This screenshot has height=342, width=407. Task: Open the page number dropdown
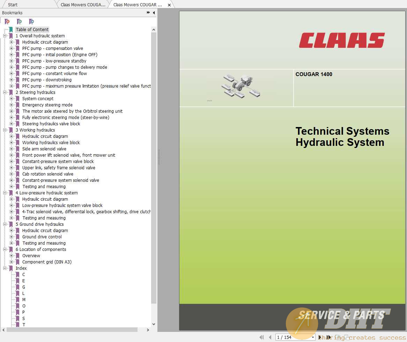pyautogui.click(x=313, y=337)
